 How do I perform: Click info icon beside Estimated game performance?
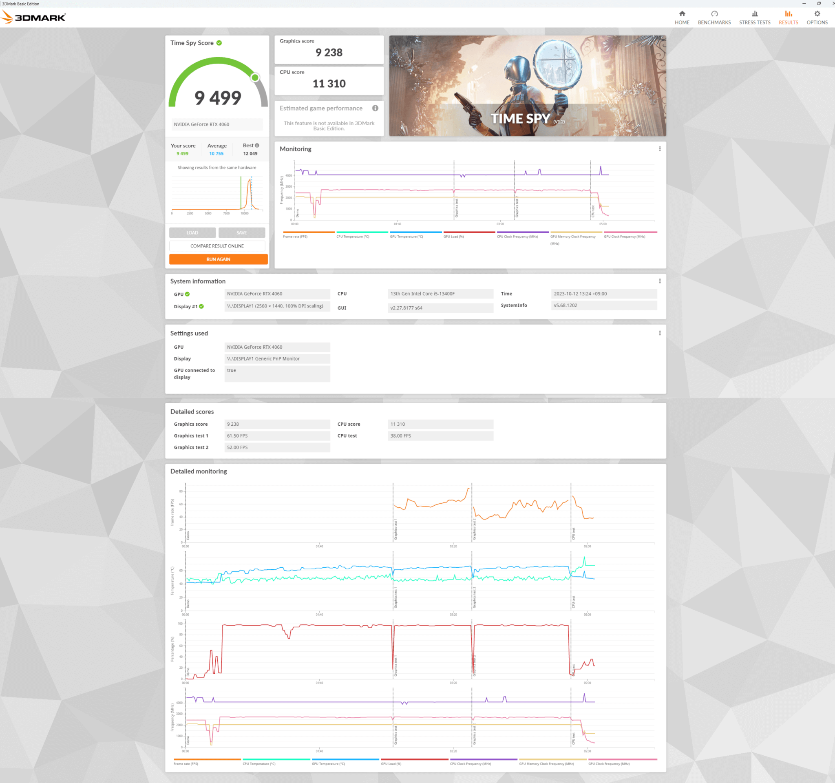pos(375,108)
